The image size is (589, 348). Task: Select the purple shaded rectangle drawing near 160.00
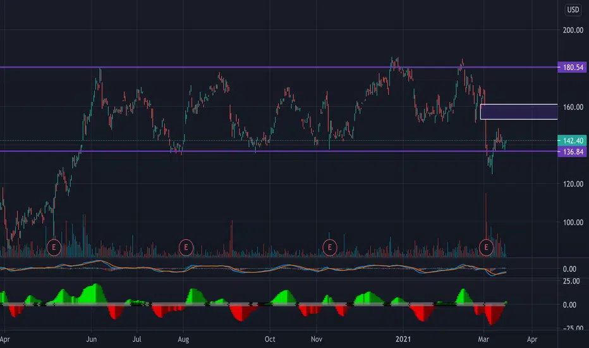[x=519, y=112]
